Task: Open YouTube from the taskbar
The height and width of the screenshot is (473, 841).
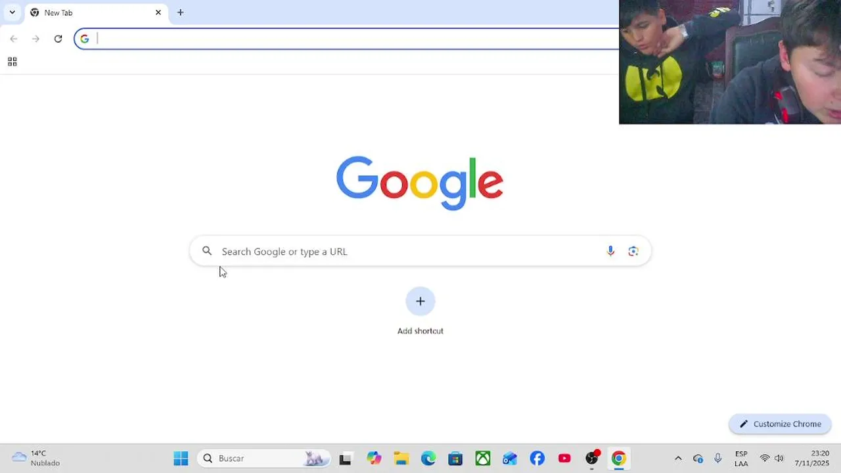Action: point(564,459)
